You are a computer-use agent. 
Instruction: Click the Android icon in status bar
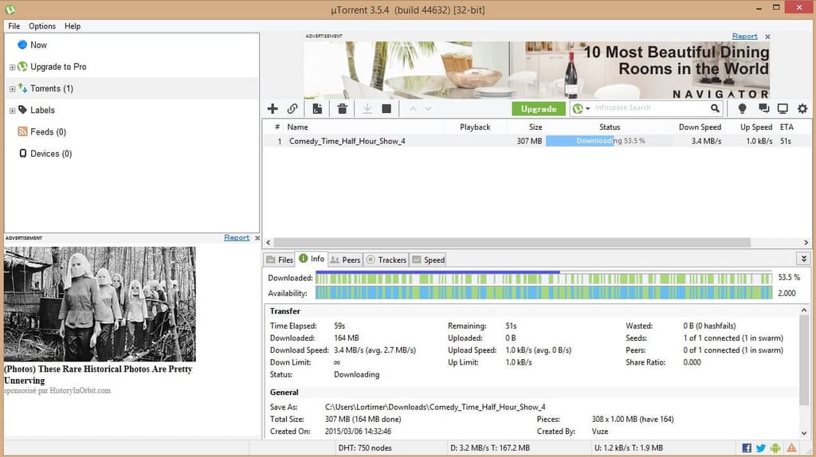tap(775, 447)
